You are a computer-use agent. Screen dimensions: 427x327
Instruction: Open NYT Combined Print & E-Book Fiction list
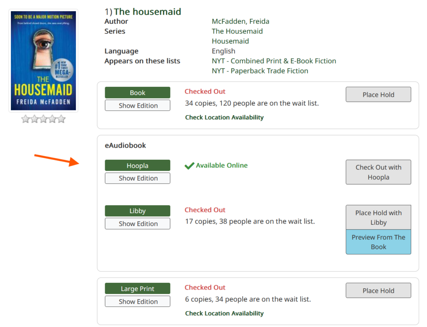pos(274,61)
